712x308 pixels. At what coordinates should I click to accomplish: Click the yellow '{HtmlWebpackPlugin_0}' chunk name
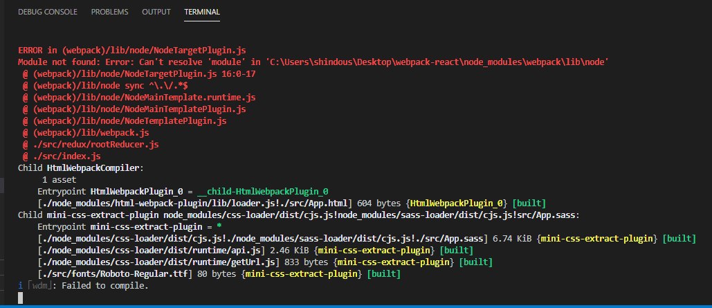coord(458,203)
